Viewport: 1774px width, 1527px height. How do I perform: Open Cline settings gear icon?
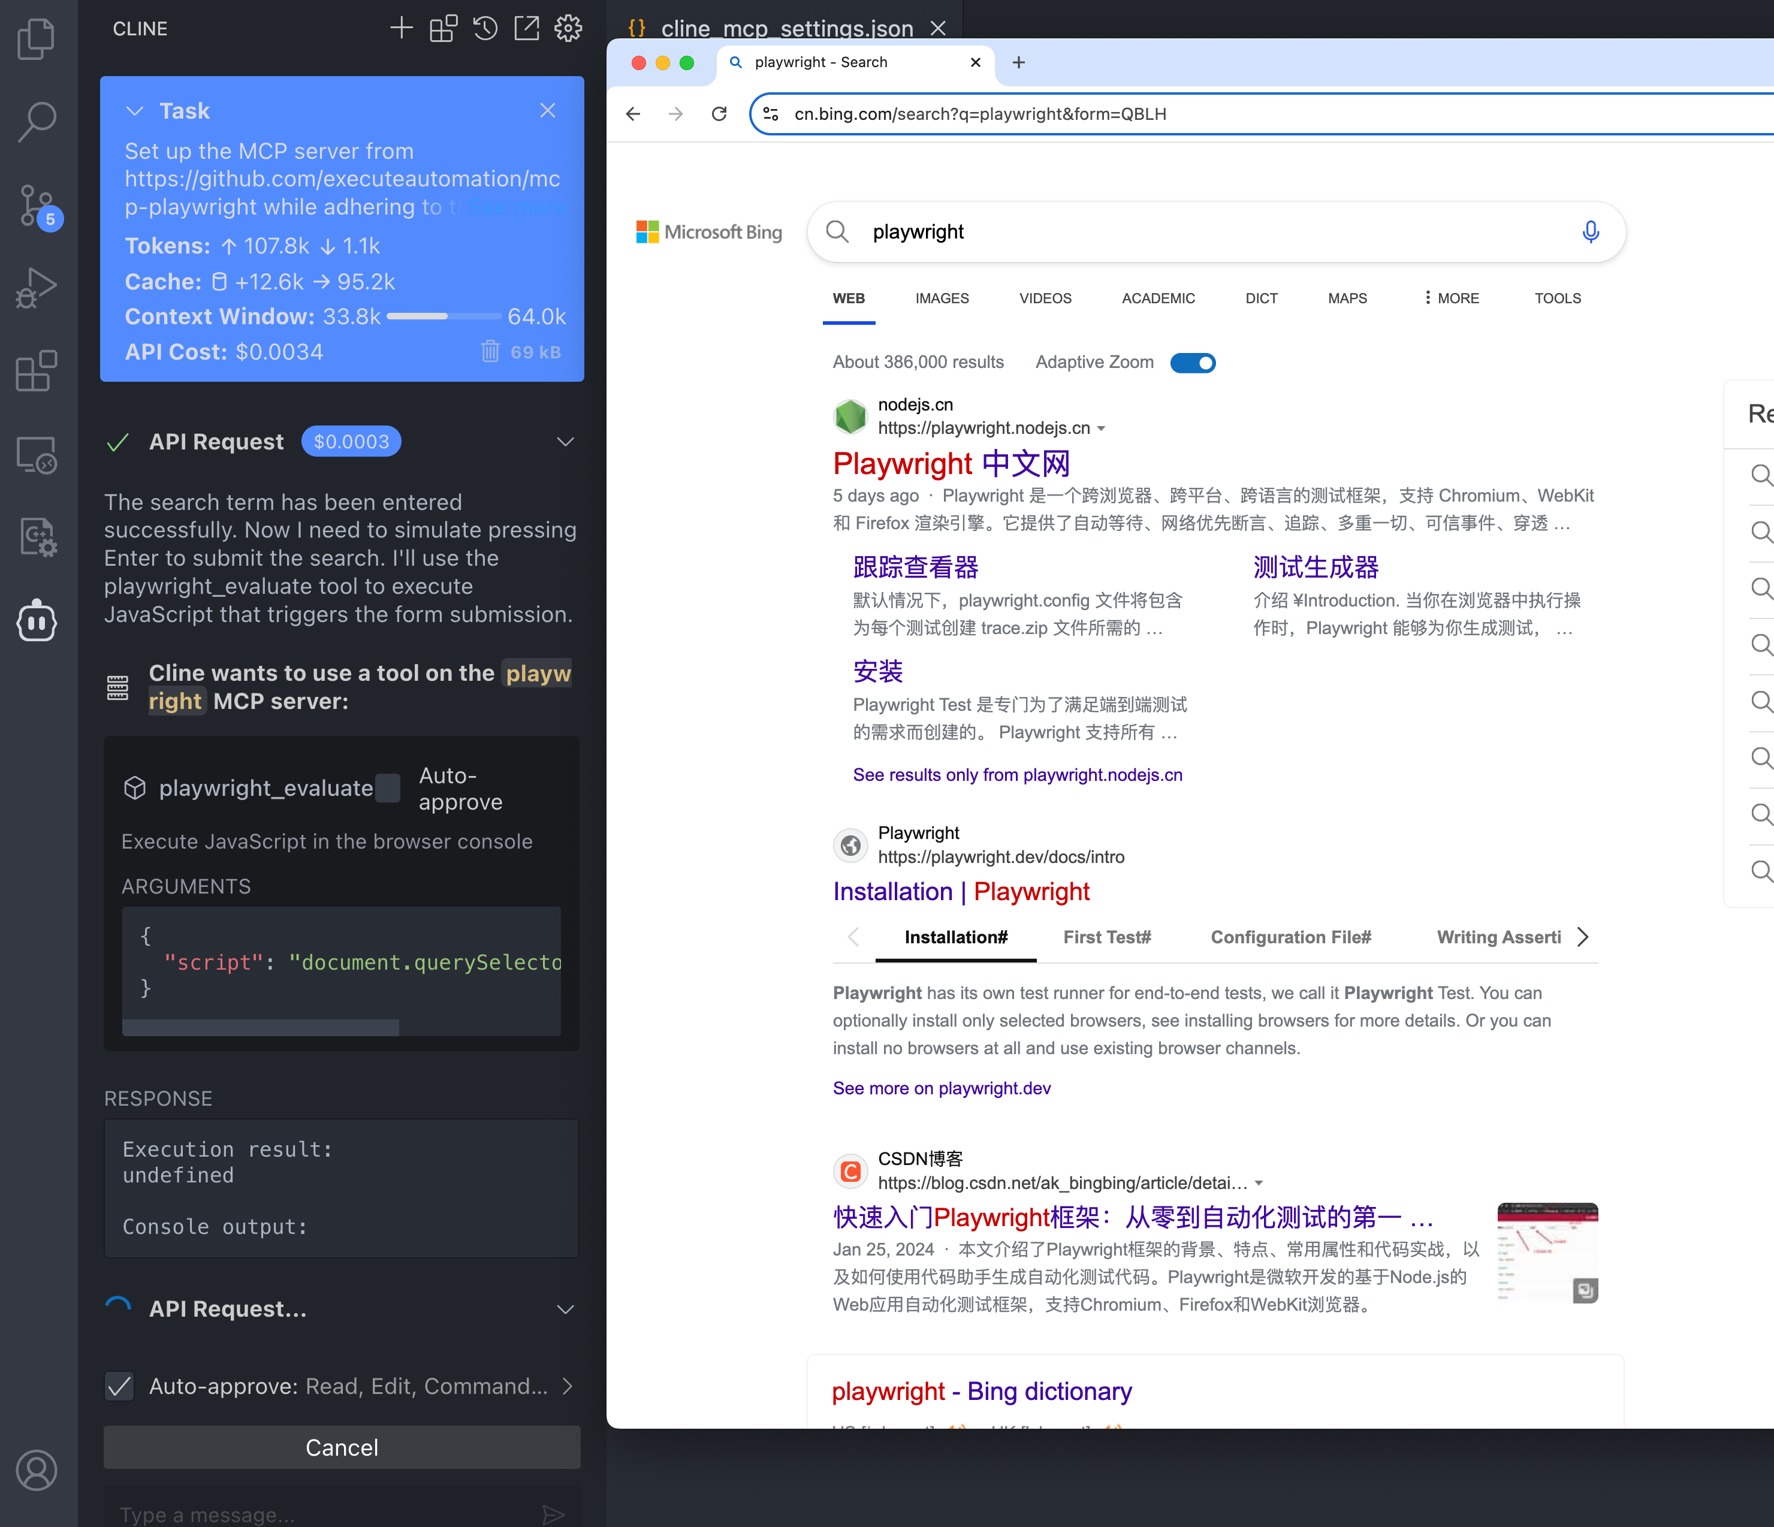[568, 28]
